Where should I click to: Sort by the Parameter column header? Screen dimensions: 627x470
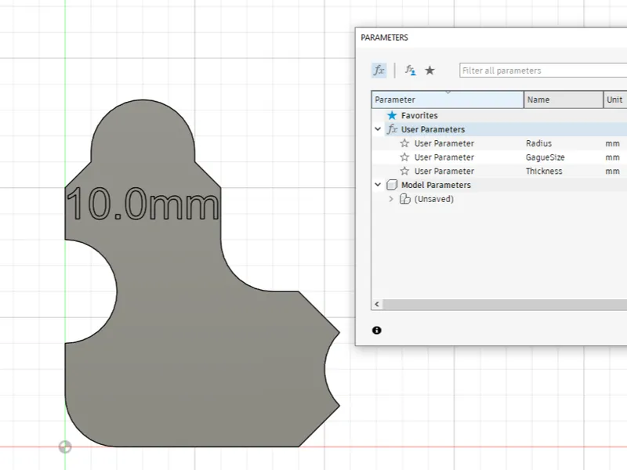(x=448, y=99)
